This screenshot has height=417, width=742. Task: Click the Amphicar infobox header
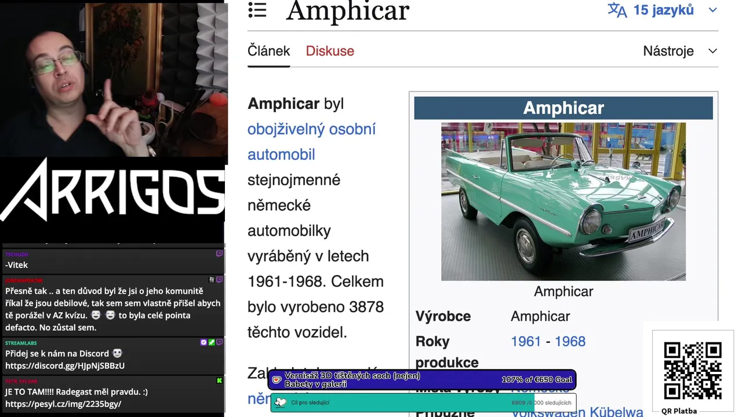563,108
